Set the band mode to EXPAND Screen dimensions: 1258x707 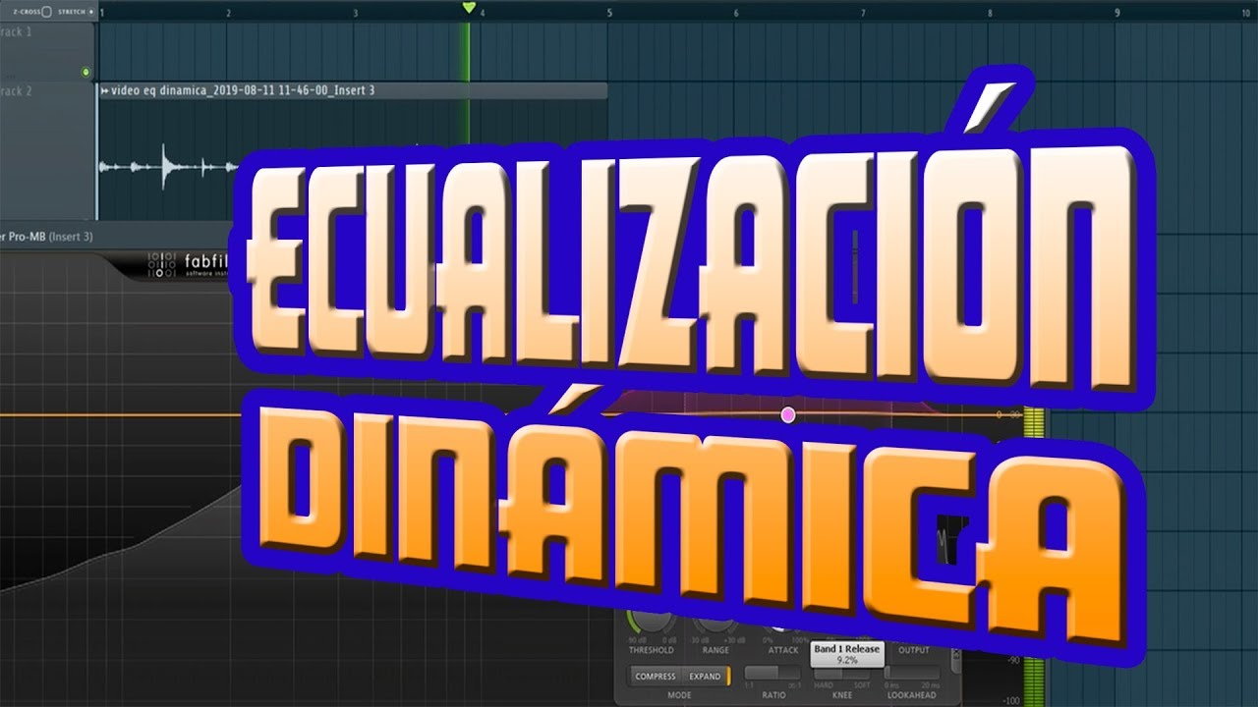pyautogui.click(x=705, y=677)
